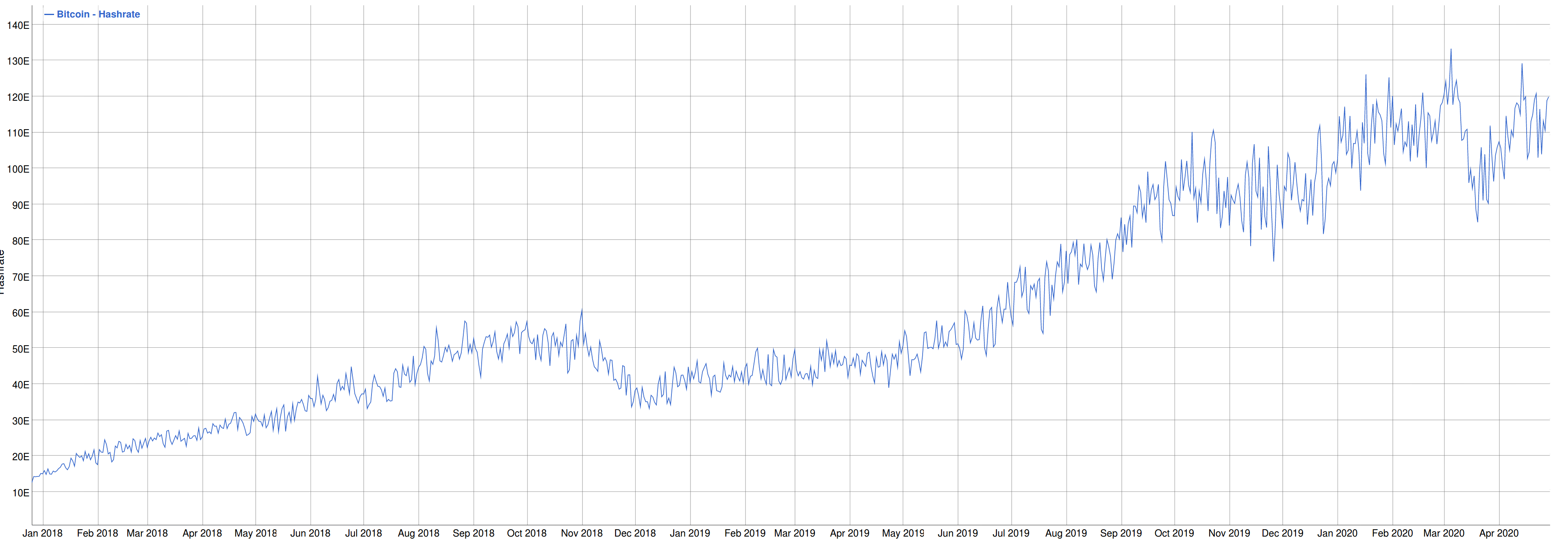
Task: Click the 120E y-axis label
Action: point(18,97)
